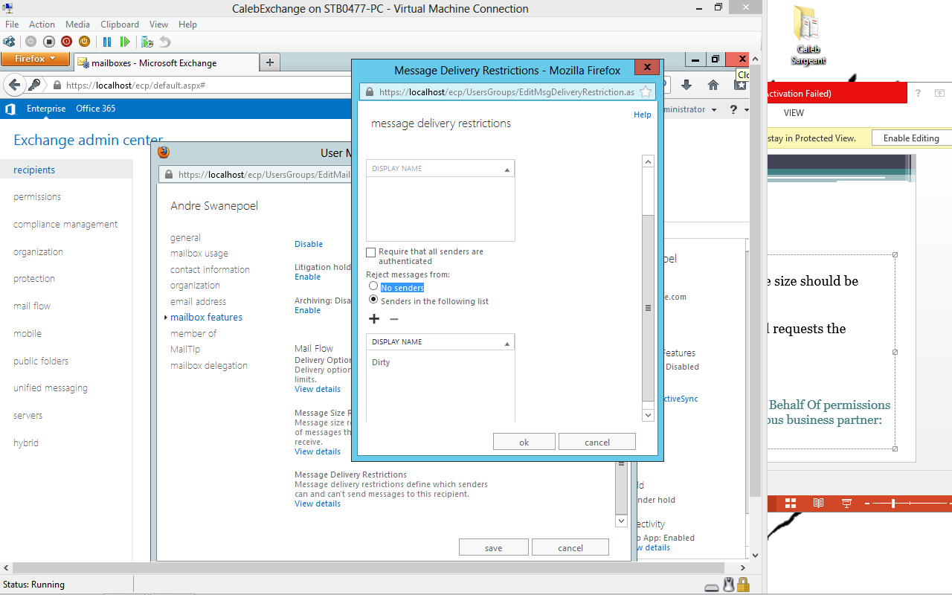Click the Turn Off VM toolbar icon
Image resolution: width=952 pixels, height=595 pixels.
pyautogui.click(x=48, y=42)
